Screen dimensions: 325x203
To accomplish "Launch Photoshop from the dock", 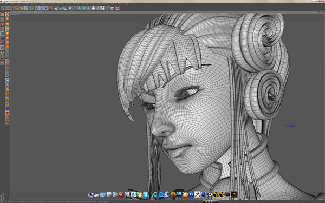I will (x=191, y=194).
